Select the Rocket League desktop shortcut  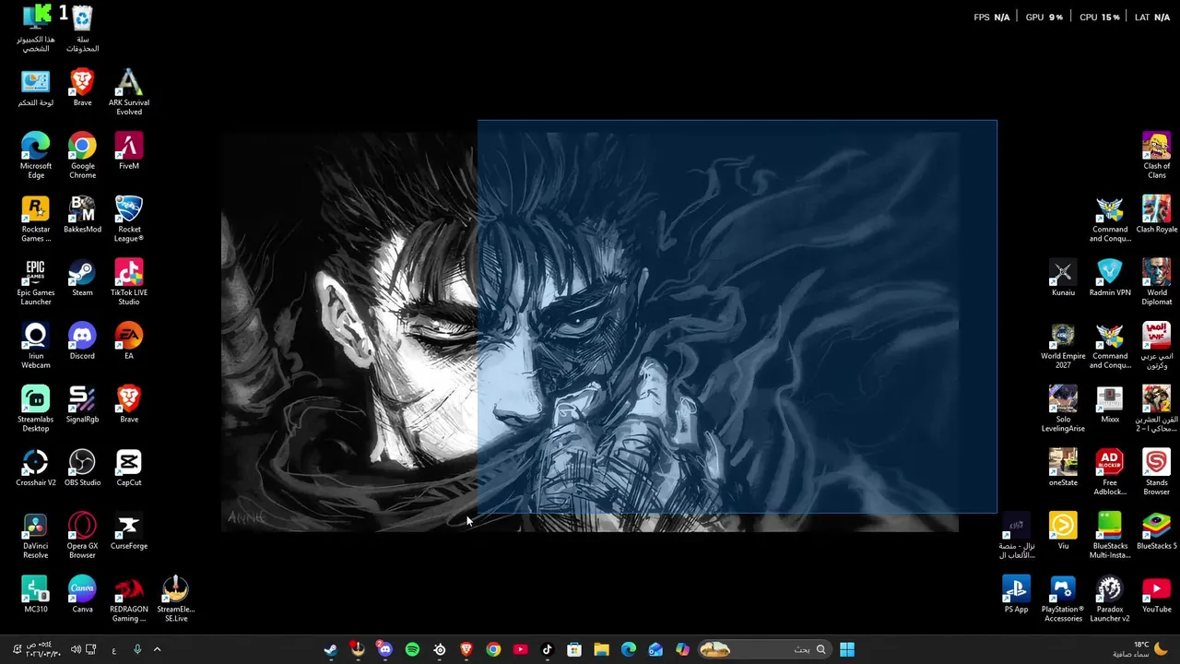[x=129, y=219]
